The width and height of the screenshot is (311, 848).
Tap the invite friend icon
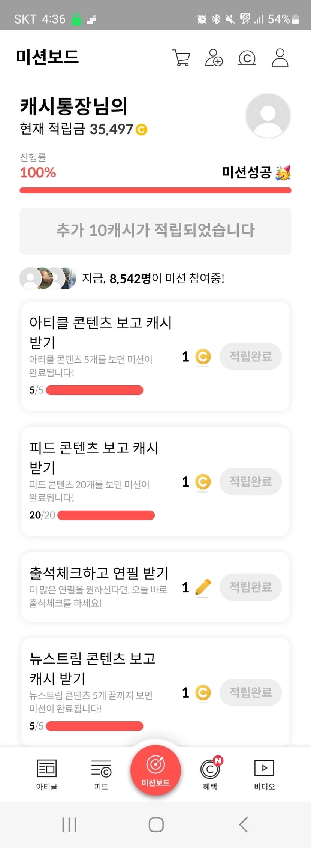(214, 58)
